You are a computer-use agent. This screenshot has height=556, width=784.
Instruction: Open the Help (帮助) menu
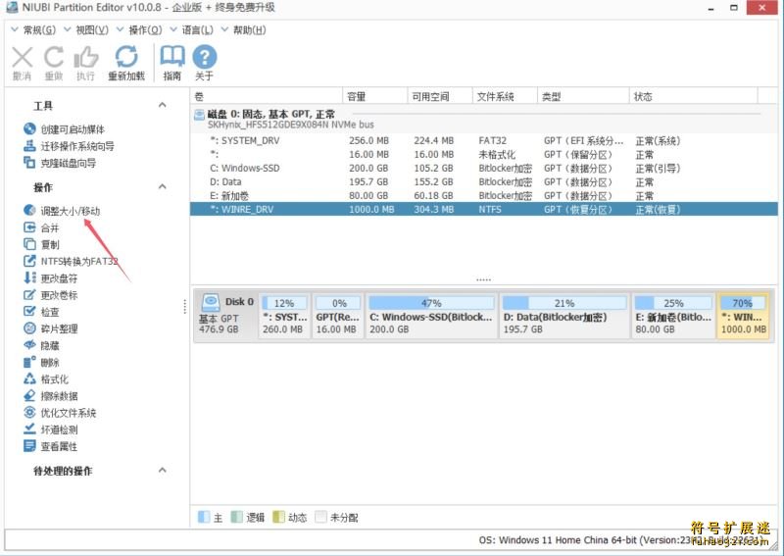point(243,30)
